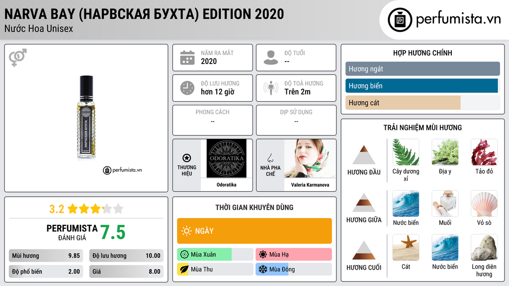Select the Nước biển note in Hương giữa
Screen dimensions: 509x286
406,203
